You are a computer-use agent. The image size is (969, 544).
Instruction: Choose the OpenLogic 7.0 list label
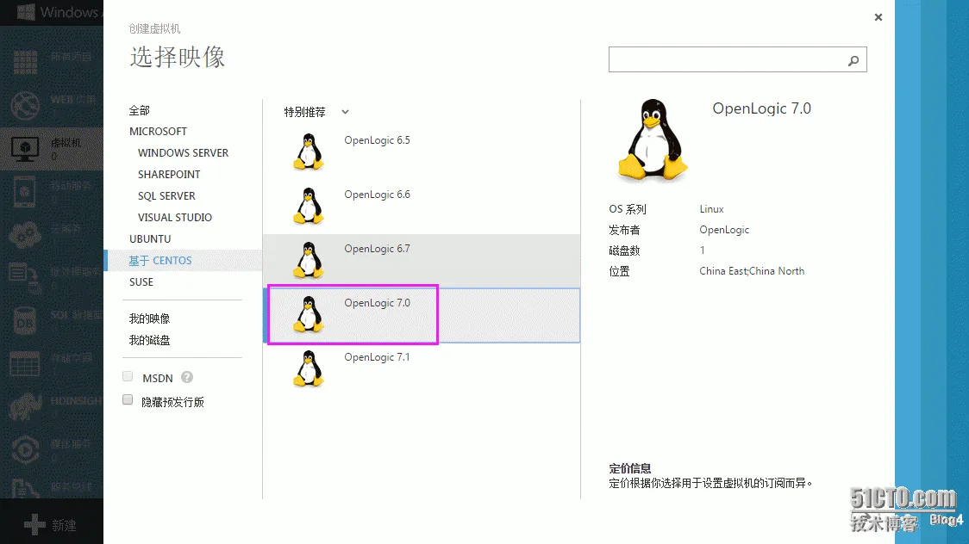pyautogui.click(x=377, y=304)
